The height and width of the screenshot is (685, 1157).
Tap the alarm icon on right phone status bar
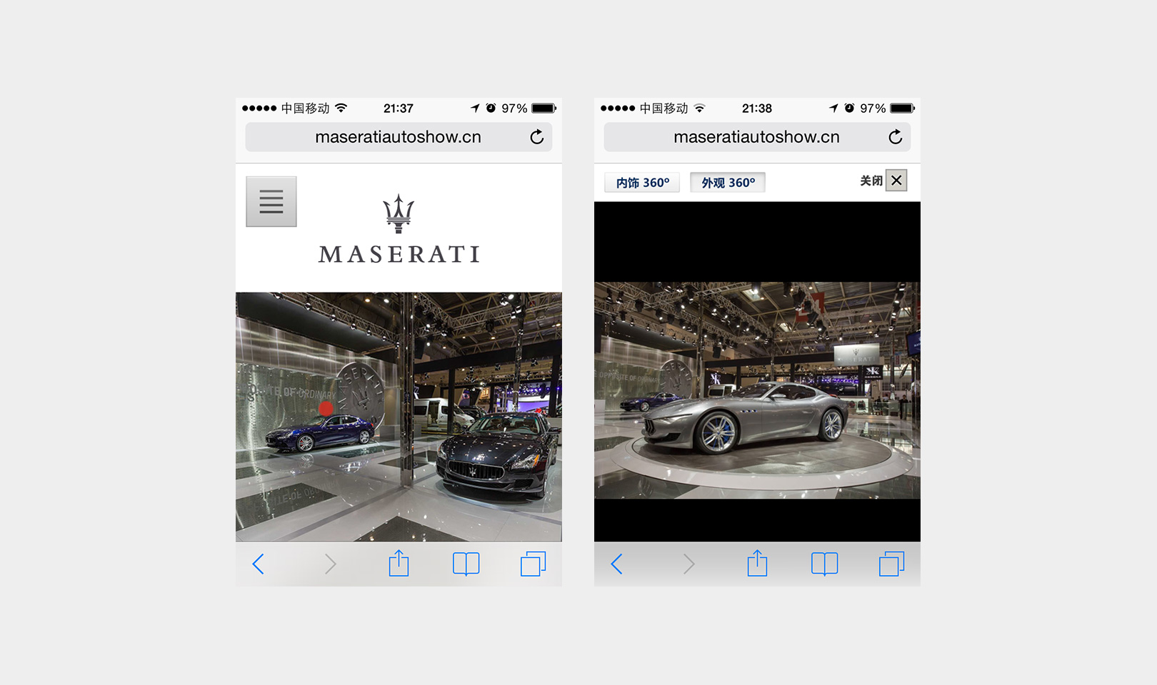click(849, 108)
